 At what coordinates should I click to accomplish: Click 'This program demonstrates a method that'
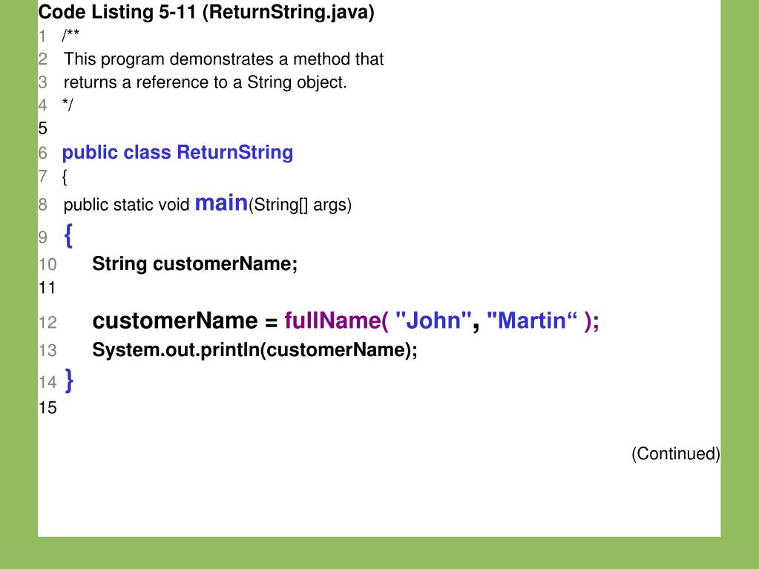point(223,59)
